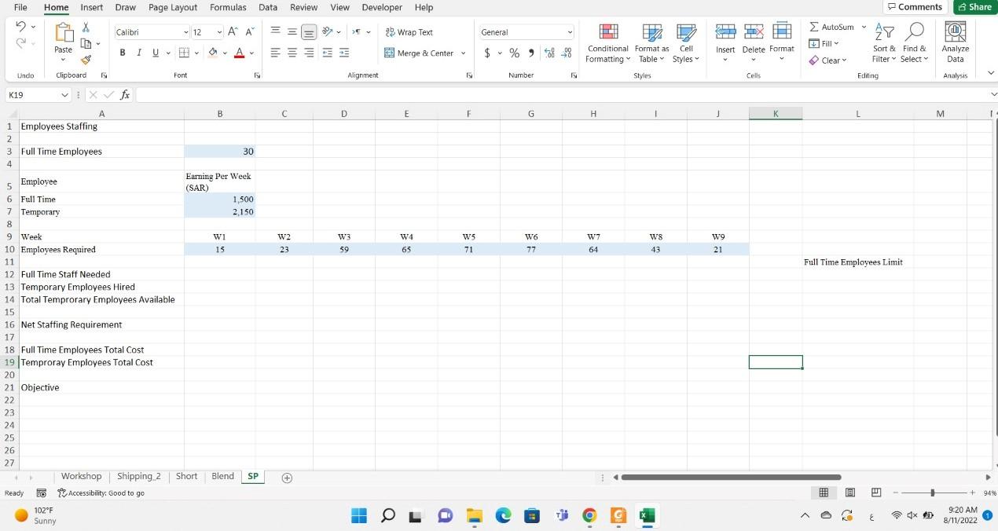Apply Percent Style format
Image resolution: width=998 pixels, height=531 pixels.
[x=515, y=53]
